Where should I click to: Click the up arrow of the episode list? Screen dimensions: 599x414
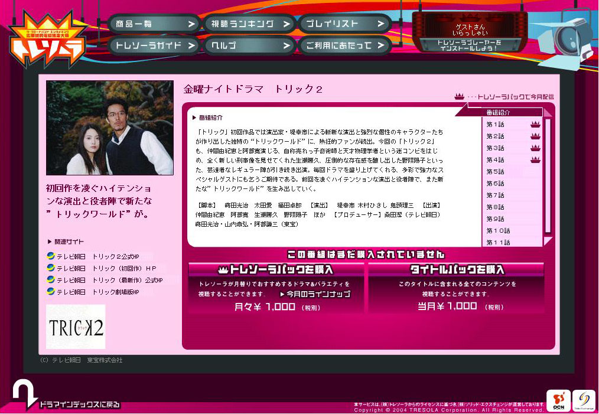click(548, 113)
